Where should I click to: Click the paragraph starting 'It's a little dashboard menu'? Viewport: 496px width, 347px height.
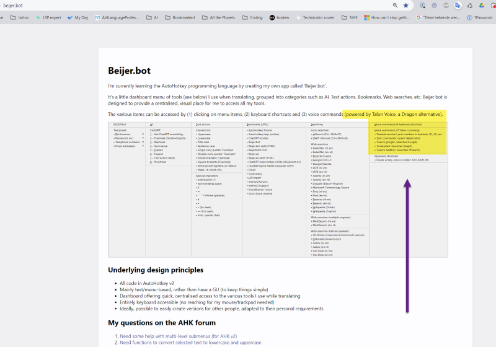[277, 100]
